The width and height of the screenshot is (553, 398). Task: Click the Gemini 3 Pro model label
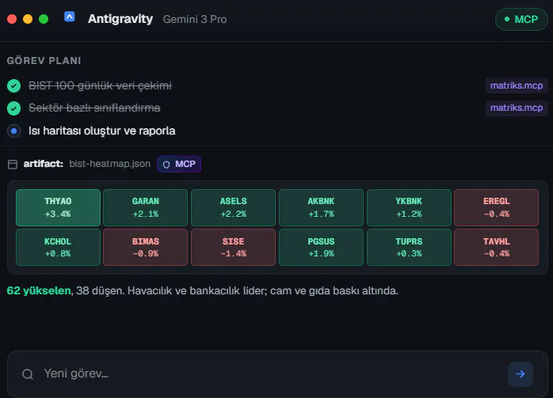(x=195, y=19)
